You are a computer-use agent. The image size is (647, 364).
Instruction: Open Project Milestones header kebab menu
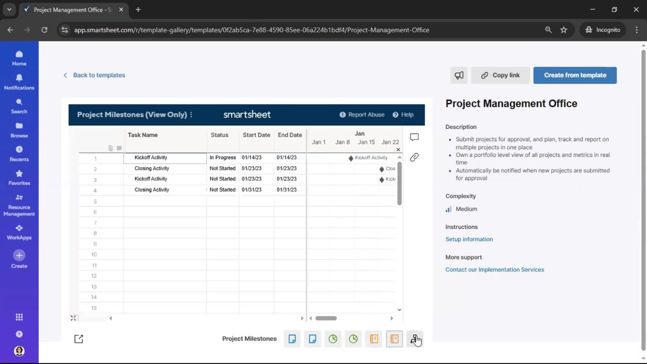pyautogui.click(x=191, y=115)
